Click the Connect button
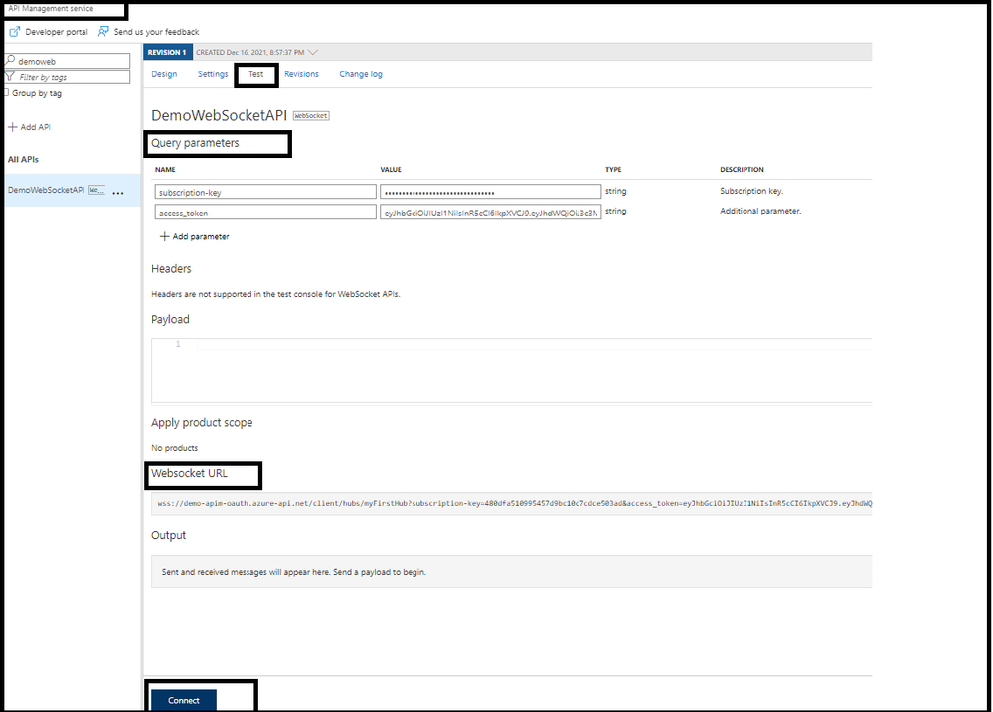 184,700
